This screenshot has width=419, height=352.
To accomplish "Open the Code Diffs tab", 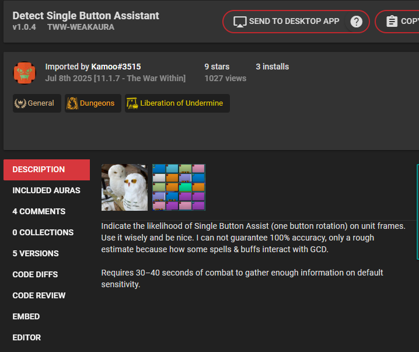I will pos(47,274).
